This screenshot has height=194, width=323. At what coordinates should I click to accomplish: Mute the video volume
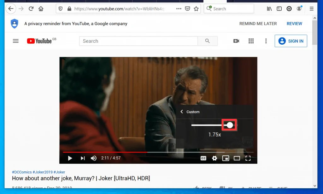pos(93,158)
